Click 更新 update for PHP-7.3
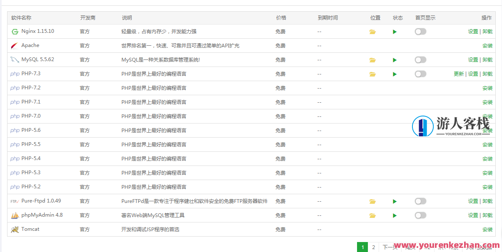This screenshot has width=502, height=252. (x=459, y=74)
